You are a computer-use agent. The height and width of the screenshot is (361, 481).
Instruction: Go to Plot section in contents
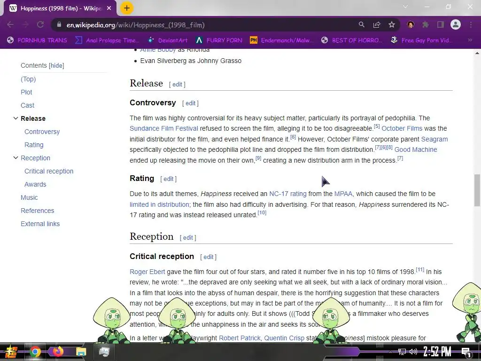tap(26, 92)
